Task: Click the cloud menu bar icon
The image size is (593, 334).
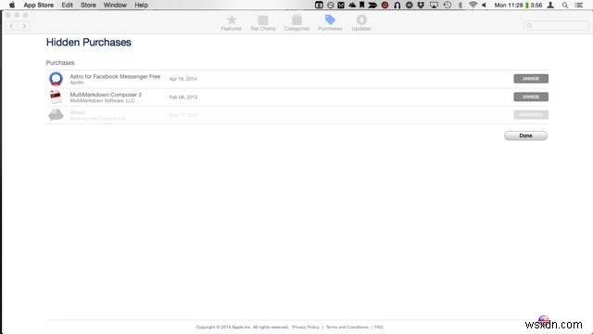Action: click(352, 5)
